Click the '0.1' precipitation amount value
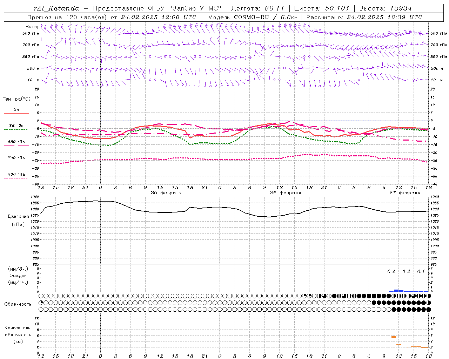 point(421,272)
